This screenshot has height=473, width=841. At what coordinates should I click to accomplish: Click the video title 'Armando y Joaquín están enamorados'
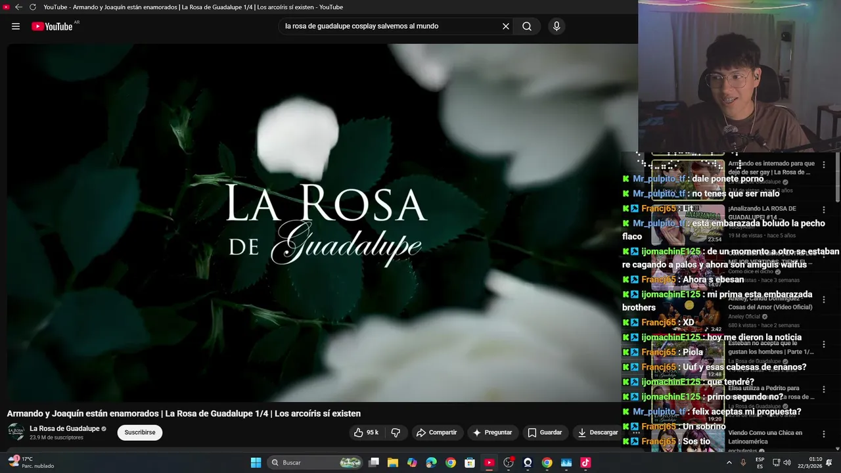click(183, 413)
